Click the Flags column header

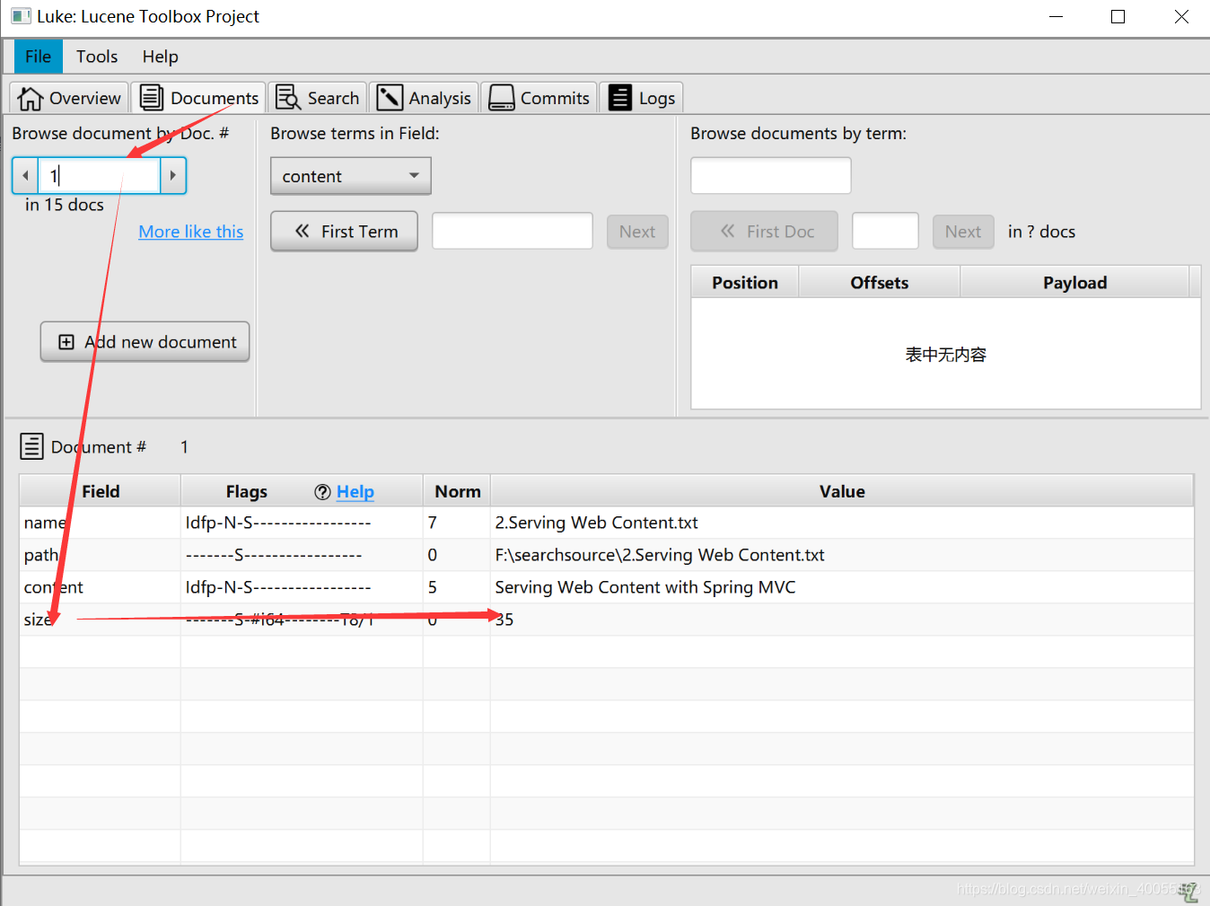coord(247,491)
